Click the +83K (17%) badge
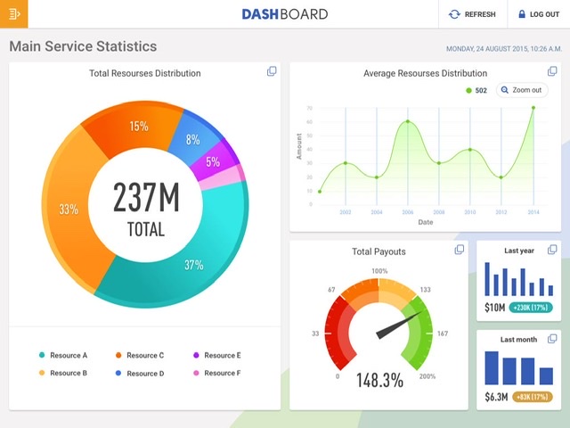The width and height of the screenshot is (570, 428). coord(533,397)
